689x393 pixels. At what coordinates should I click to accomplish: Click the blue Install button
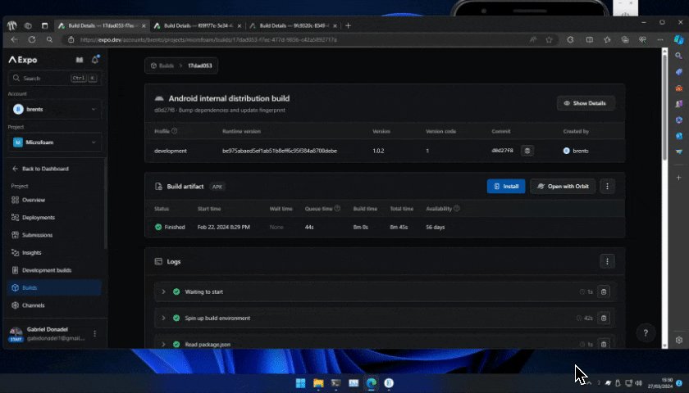point(506,187)
